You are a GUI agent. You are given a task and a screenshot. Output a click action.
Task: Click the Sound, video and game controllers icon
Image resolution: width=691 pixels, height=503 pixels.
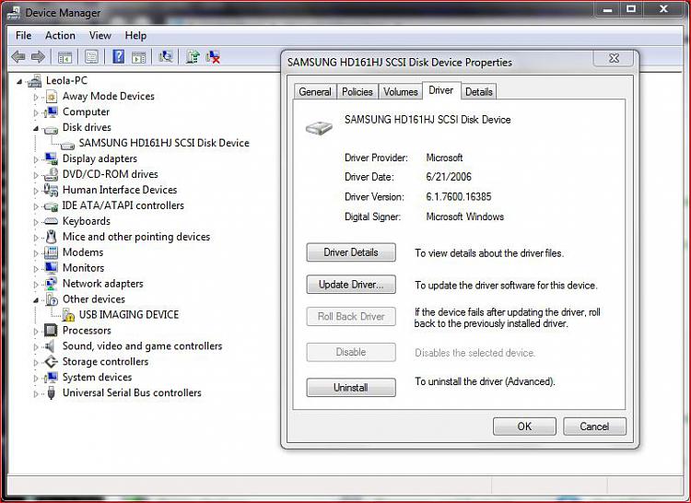click(51, 346)
